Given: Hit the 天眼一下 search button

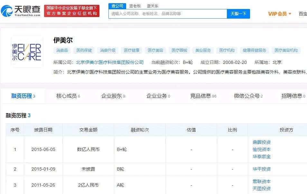Looking at the screenshot, I should [238, 14].
